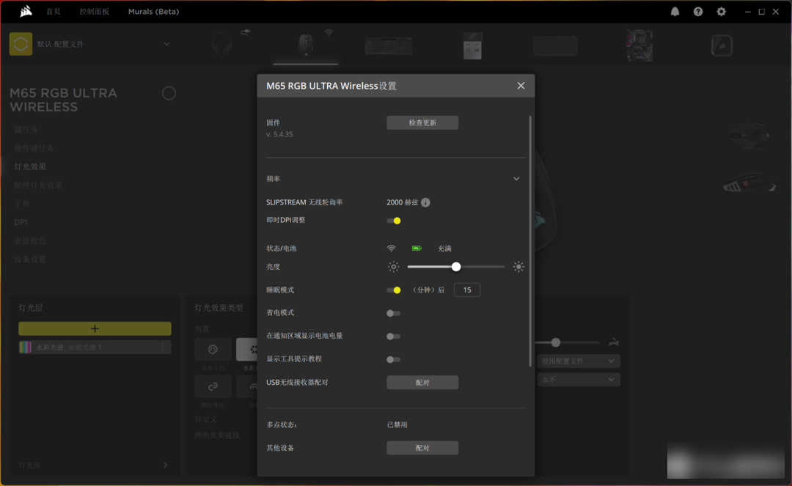
Task: Click the 检查更新 firmware button
Action: coord(422,122)
